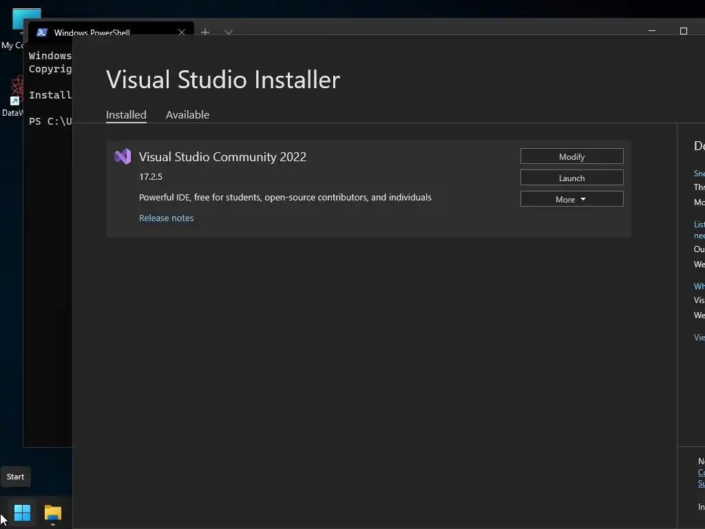
Task: Open the Release notes link
Action: (166, 218)
